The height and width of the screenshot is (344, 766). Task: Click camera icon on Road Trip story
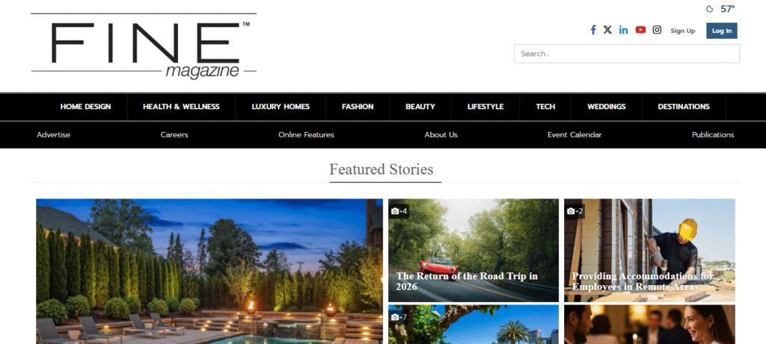(x=395, y=211)
